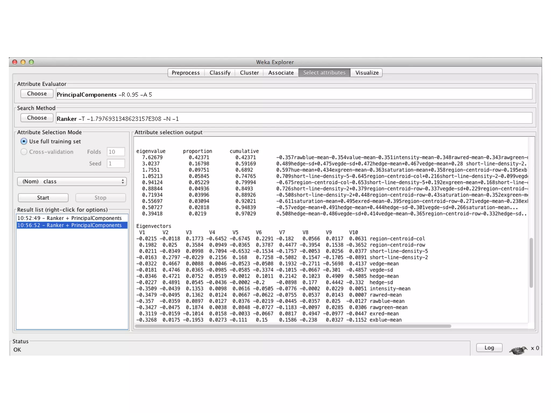This screenshot has width=551, height=413.
Task: Select the Cross-validation radio button
Action: click(x=24, y=152)
